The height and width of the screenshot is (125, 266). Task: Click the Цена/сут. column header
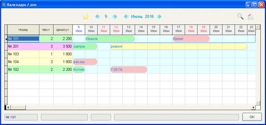tap(63, 30)
